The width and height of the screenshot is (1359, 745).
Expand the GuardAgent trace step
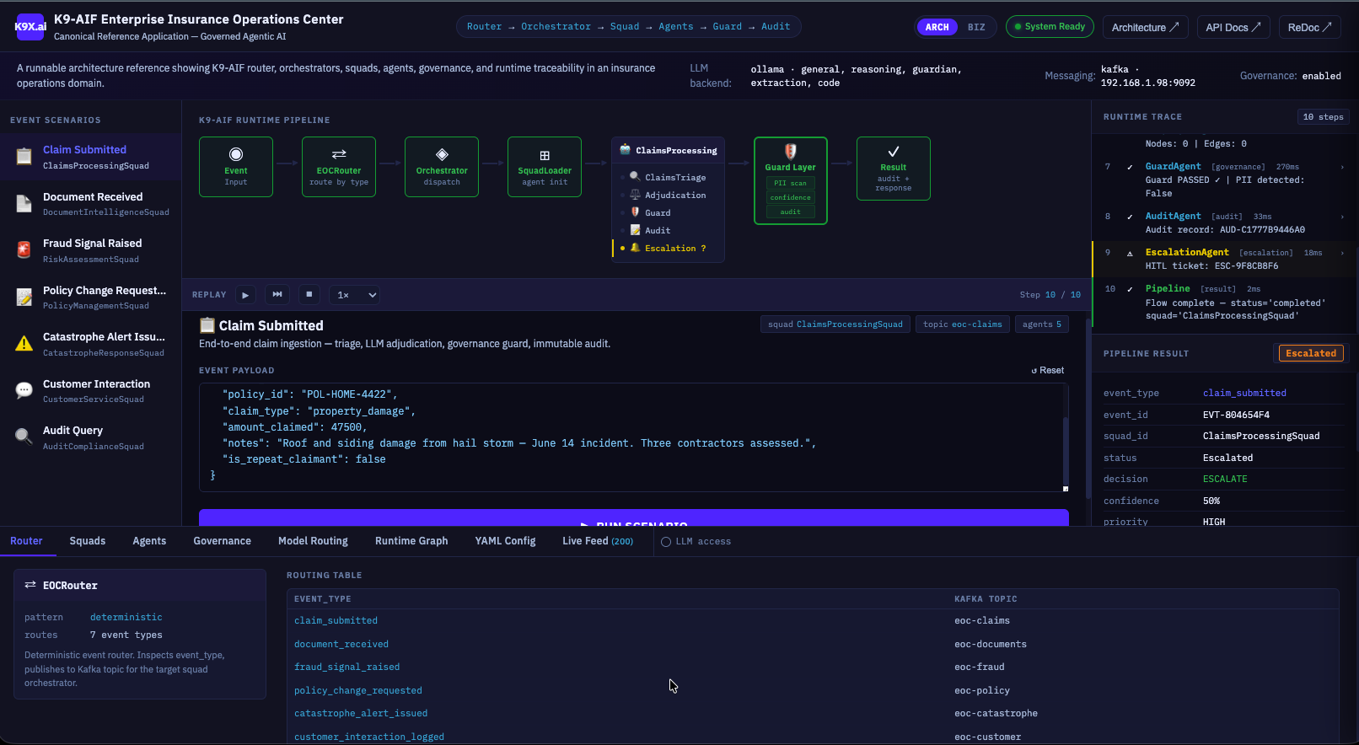(x=1342, y=167)
